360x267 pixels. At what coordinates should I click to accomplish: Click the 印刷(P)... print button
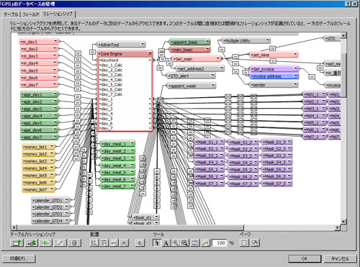[x=19, y=258]
